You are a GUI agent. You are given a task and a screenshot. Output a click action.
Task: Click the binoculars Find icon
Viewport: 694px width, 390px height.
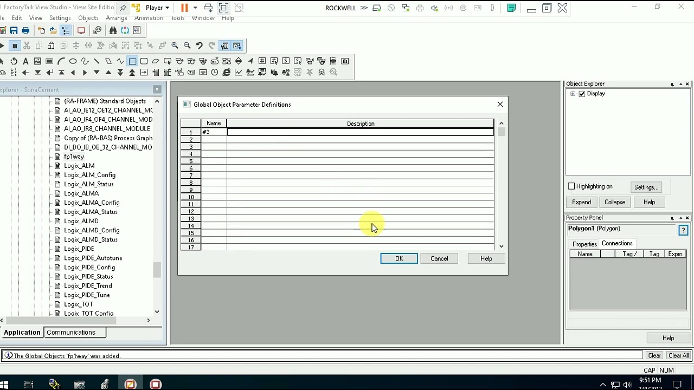[113, 30]
